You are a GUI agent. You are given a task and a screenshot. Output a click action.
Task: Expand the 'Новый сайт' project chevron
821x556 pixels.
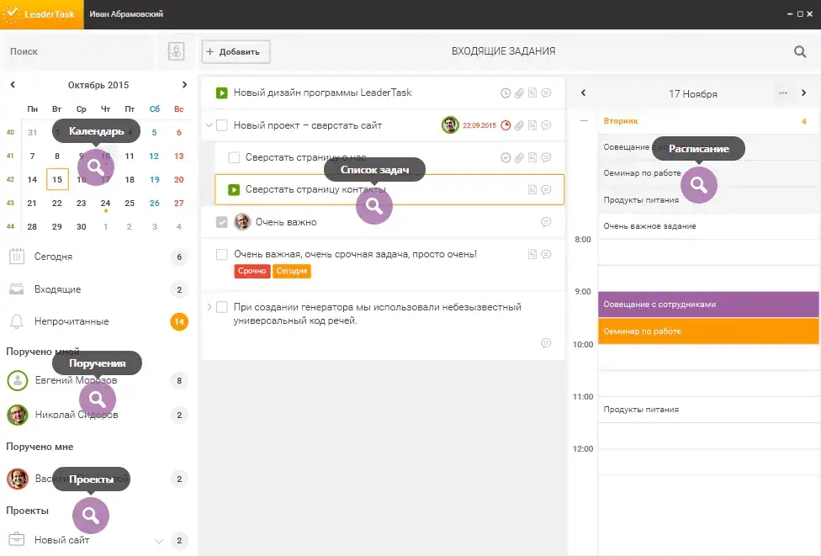[158, 540]
